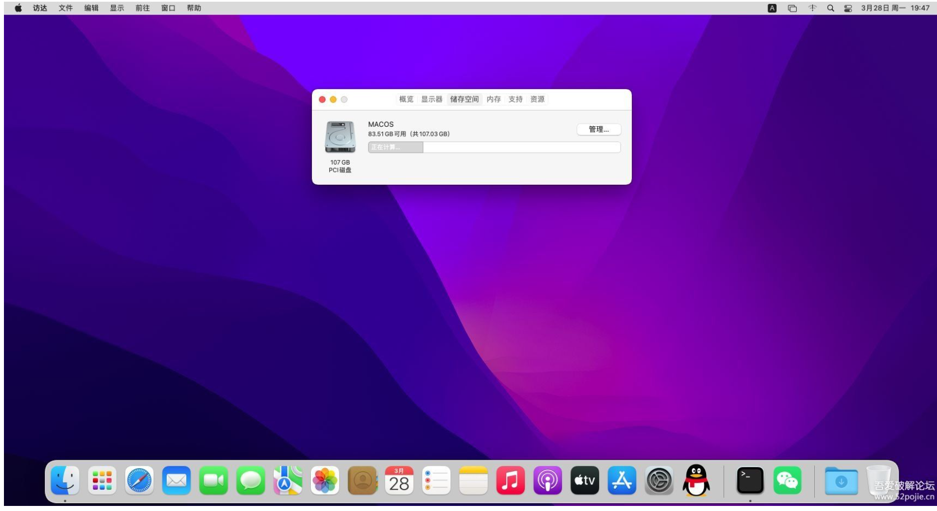Open the 前往 menu

(142, 8)
